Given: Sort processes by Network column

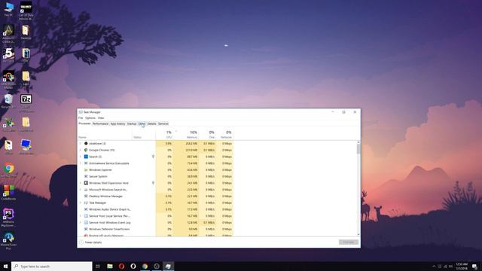Looking at the screenshot, I should (224, 135).
